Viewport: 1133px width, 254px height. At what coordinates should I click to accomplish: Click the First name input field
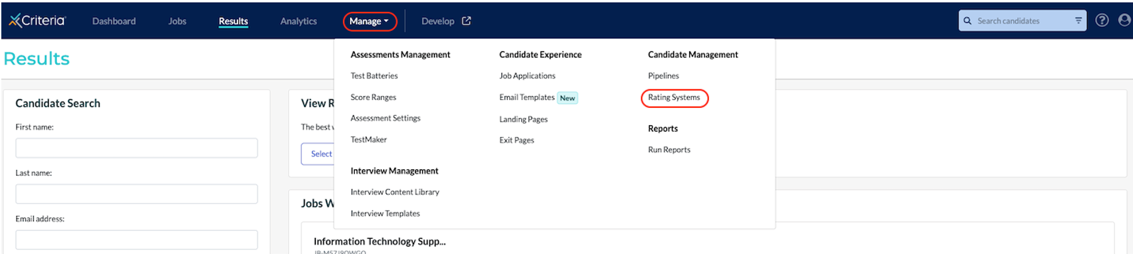137,148
